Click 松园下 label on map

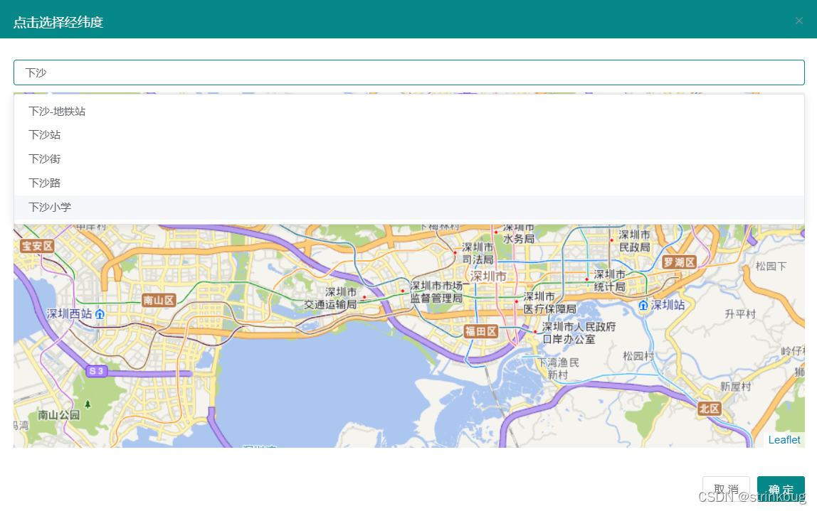[771, 267]
